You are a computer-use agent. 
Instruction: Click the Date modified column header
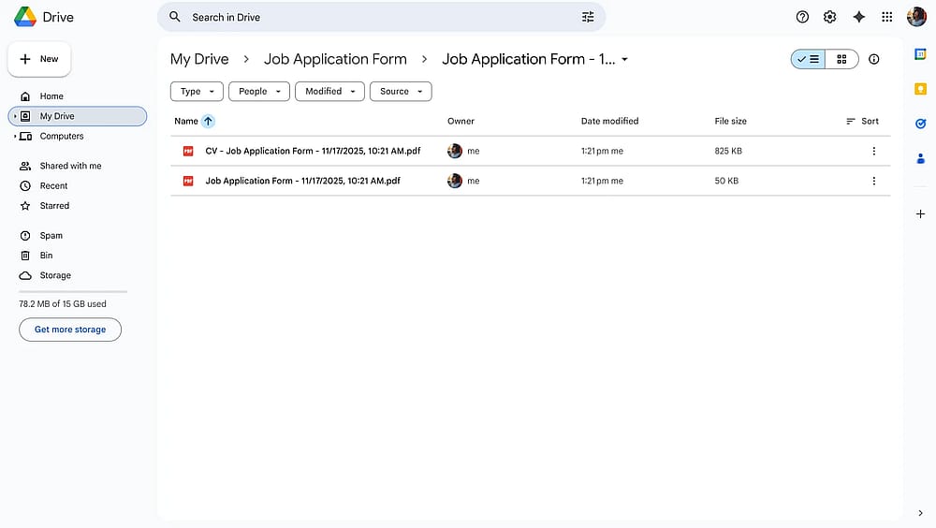point(609,122)
